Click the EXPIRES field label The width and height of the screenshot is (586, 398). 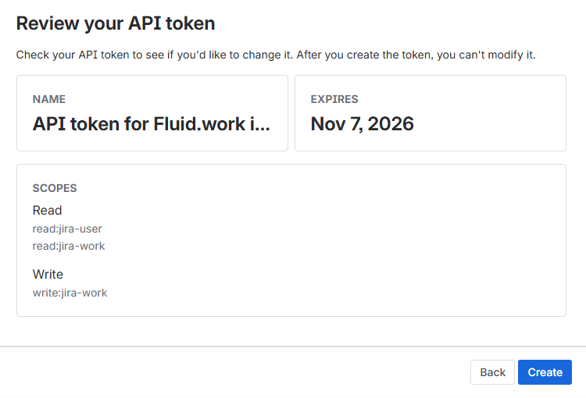tap(334, 99)
